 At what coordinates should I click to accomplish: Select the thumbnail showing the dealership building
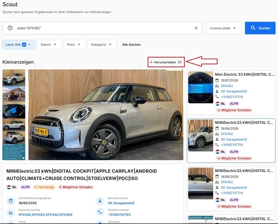click(x=14, y=94)
